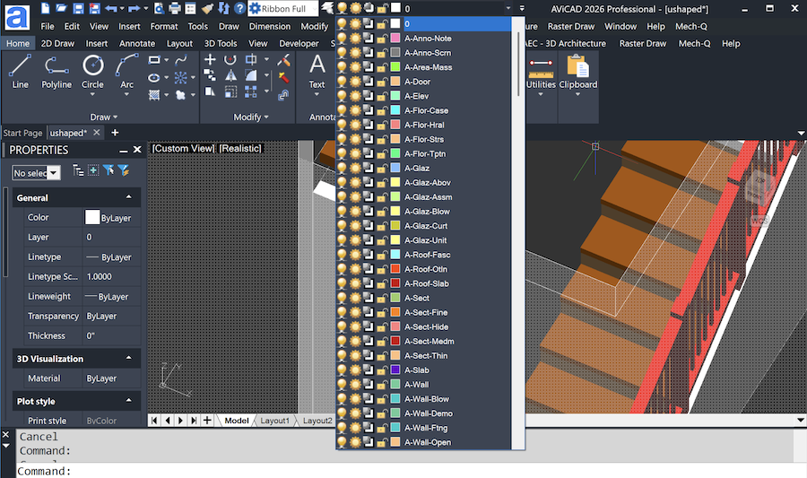The image size is (807, 478).
Task: Click the A-Roof-Otln layer color swatch
Action: point(395,268)
